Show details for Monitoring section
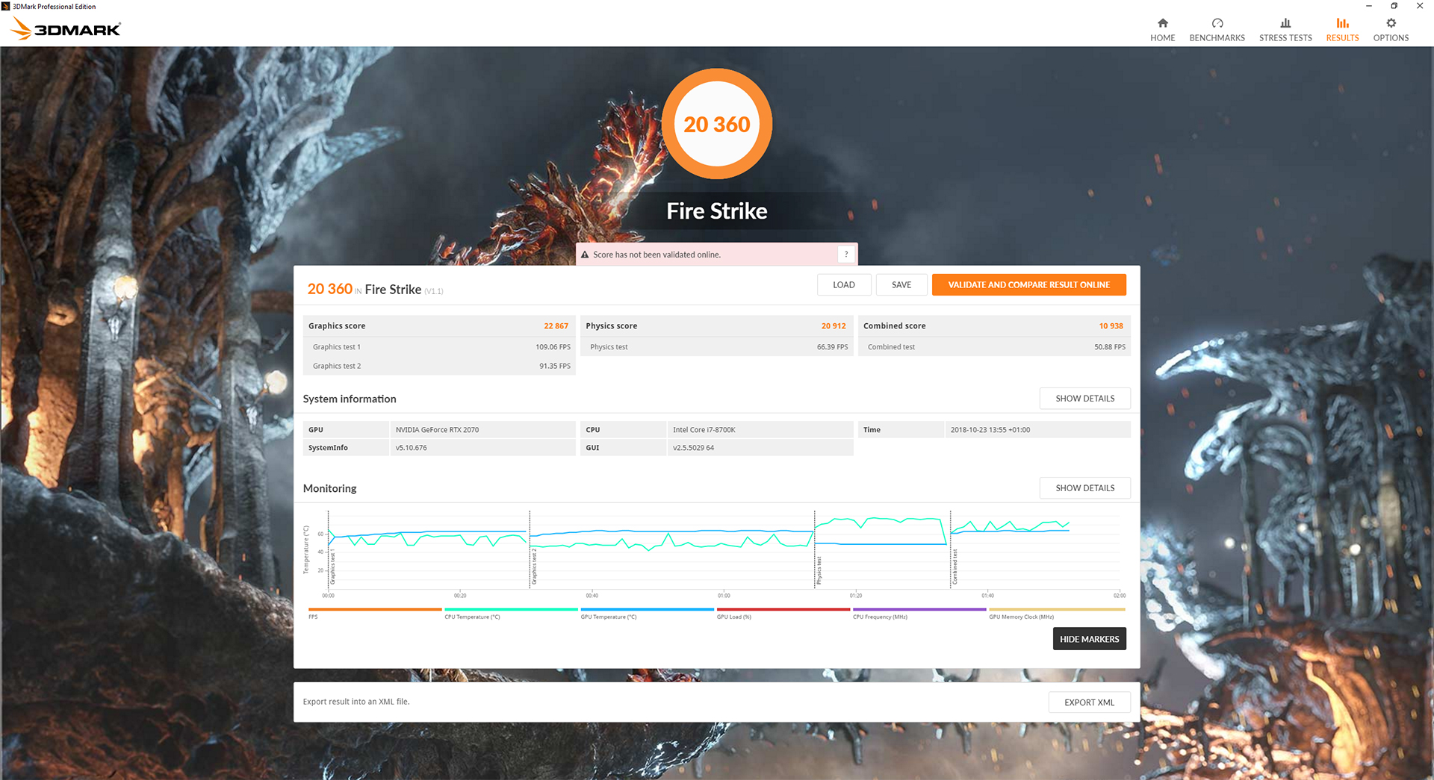Image resolution: width=1434 pixels, height=780 pixels. [1084, 488]
